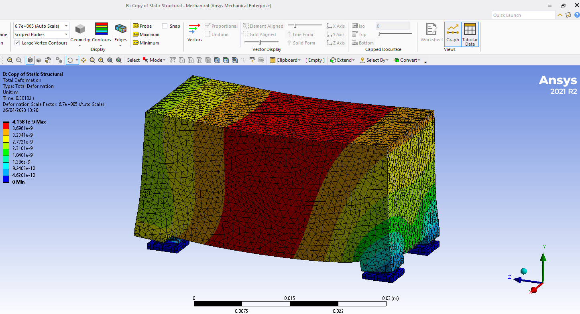
Task: Click the scale ruler at the bottom
Action: [290, 304]
